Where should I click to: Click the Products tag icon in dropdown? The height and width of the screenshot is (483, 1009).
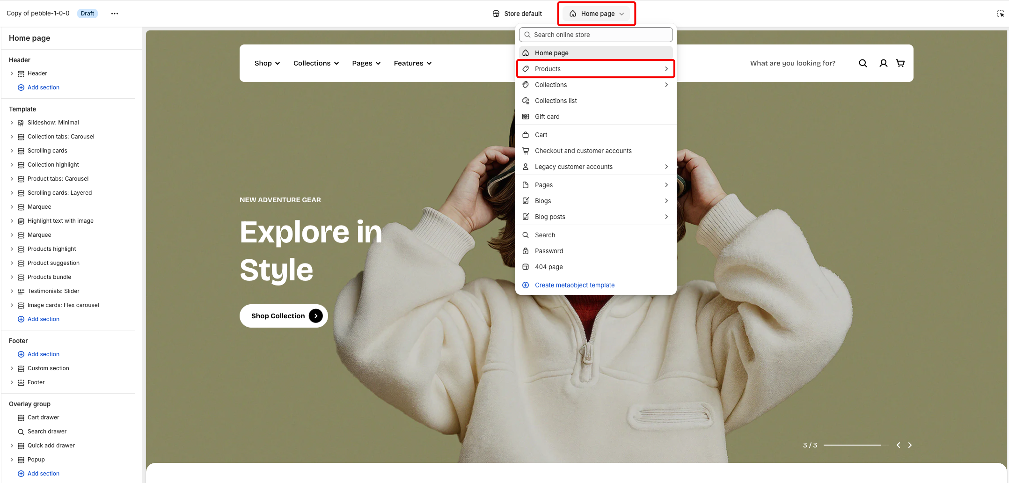coord(526,69)
